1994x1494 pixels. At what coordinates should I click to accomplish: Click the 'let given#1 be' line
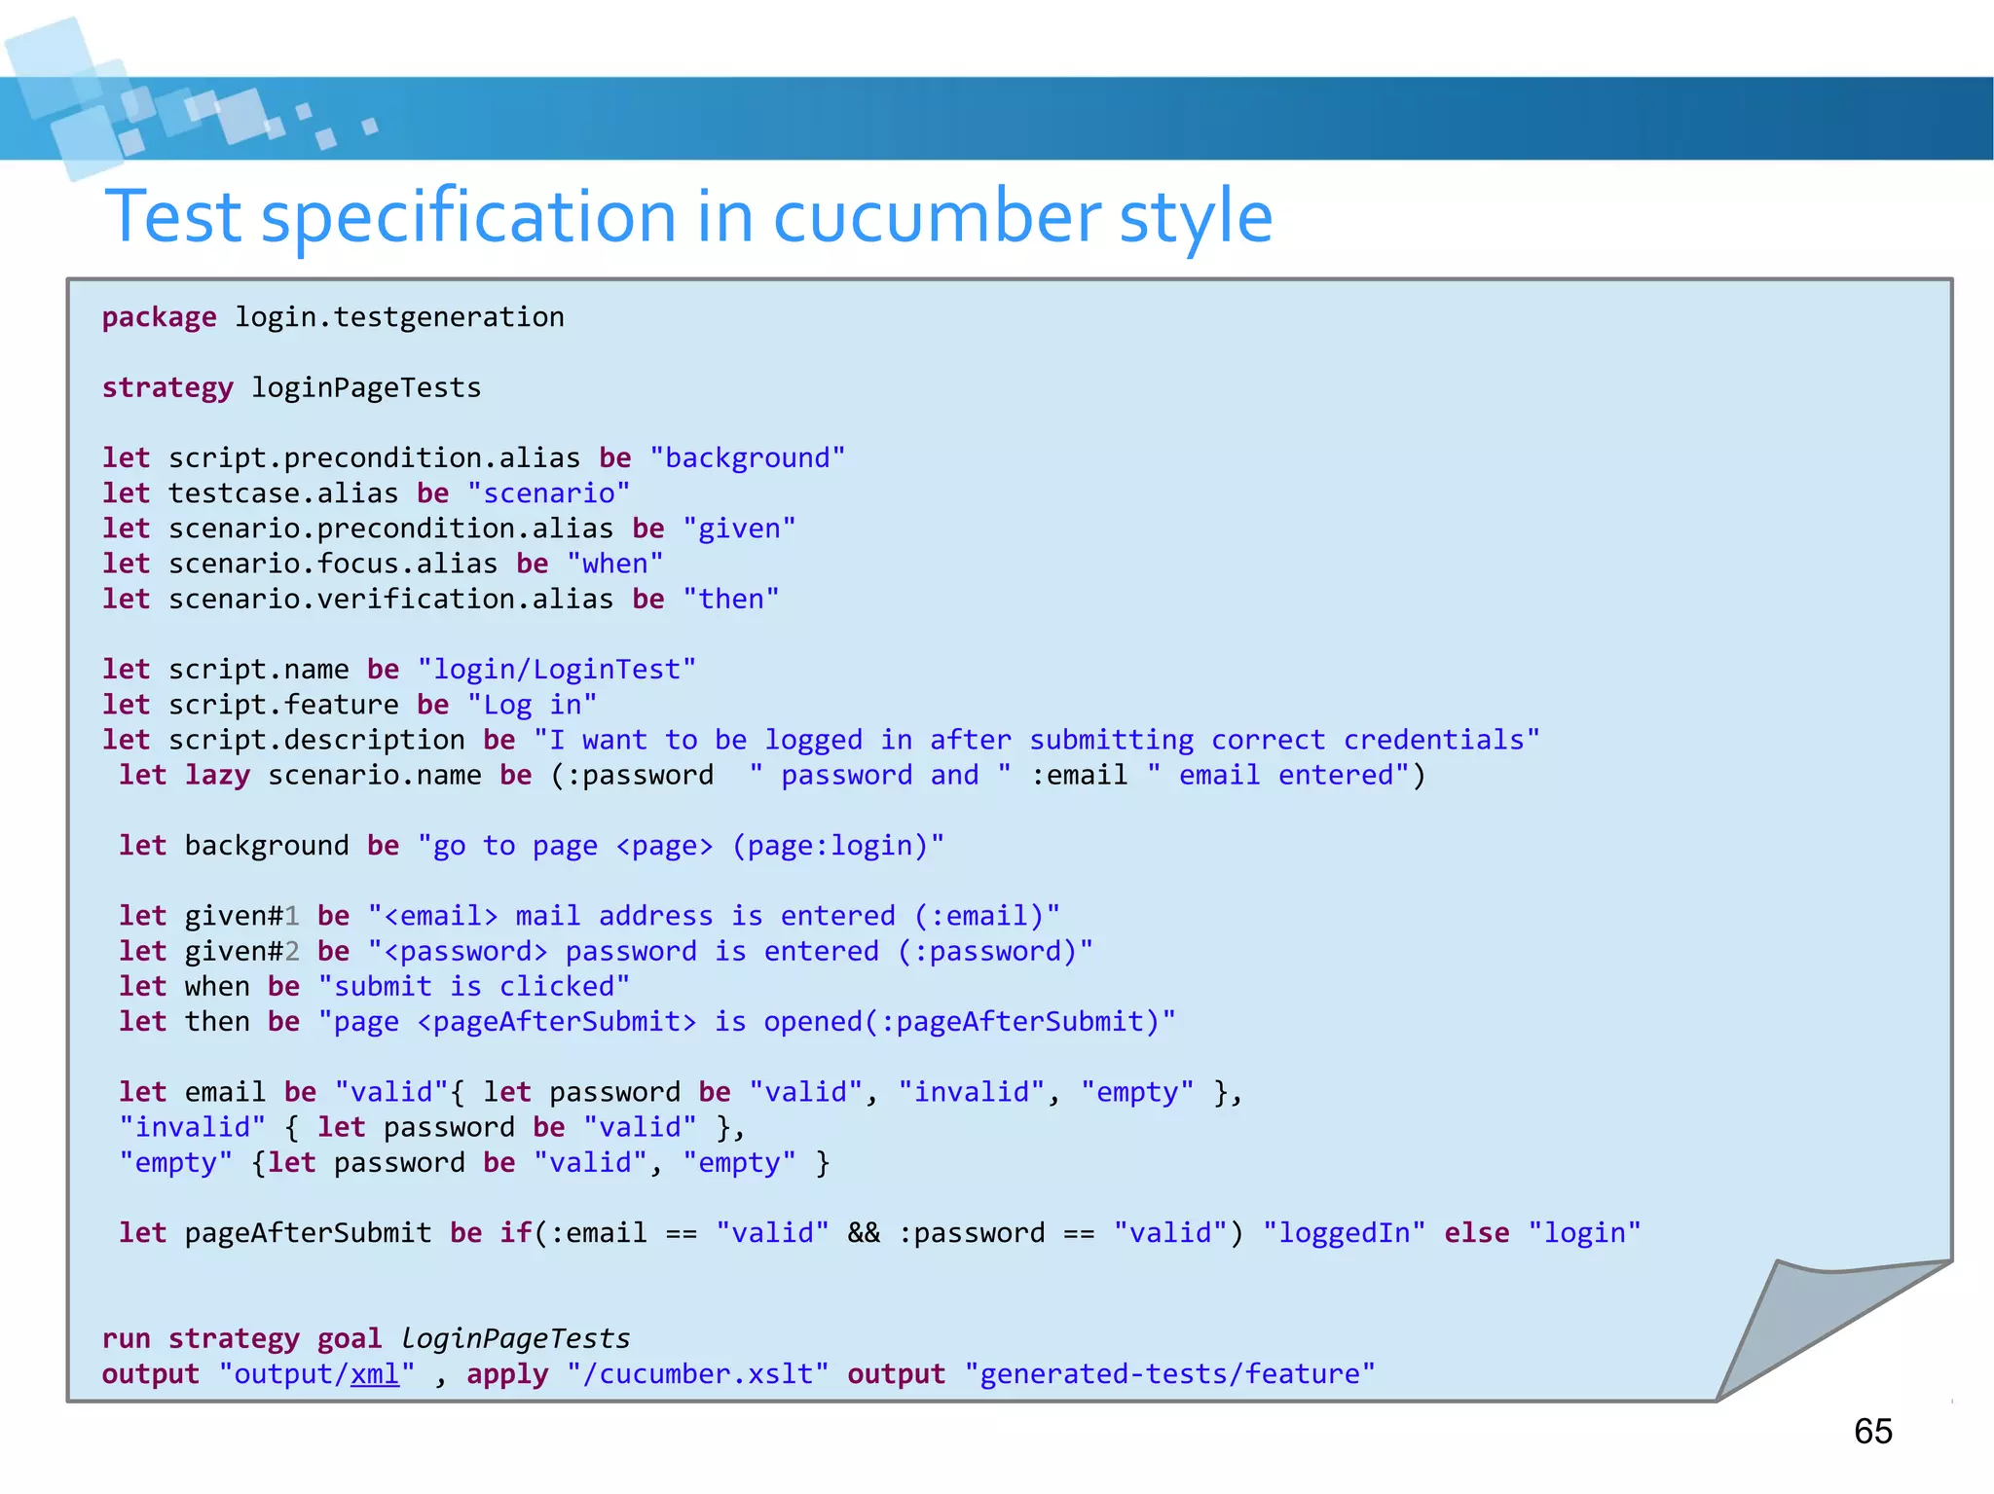(589, 917)
